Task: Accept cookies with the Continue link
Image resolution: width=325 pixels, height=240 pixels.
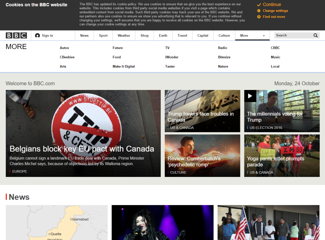Action: pyautogui.click(x=272, y=5)
